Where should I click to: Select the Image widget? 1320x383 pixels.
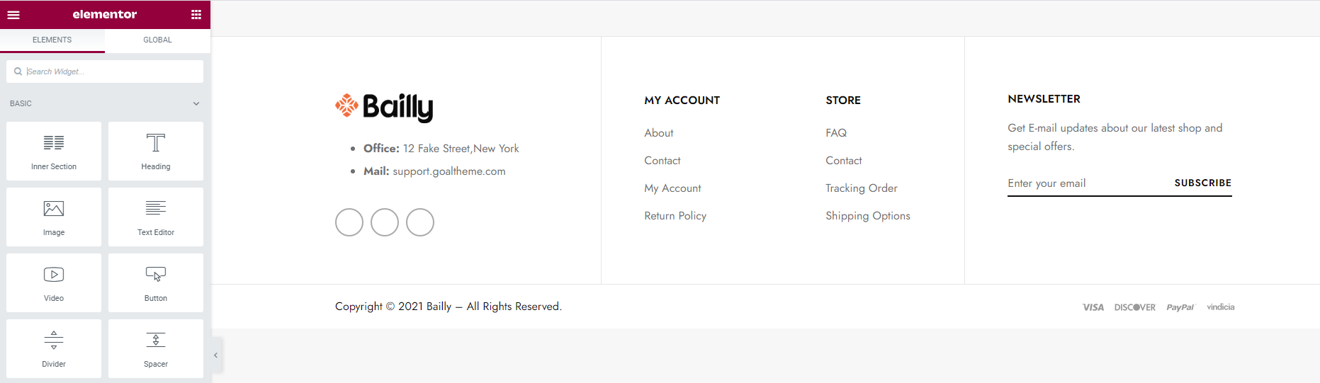pos(54,217)
